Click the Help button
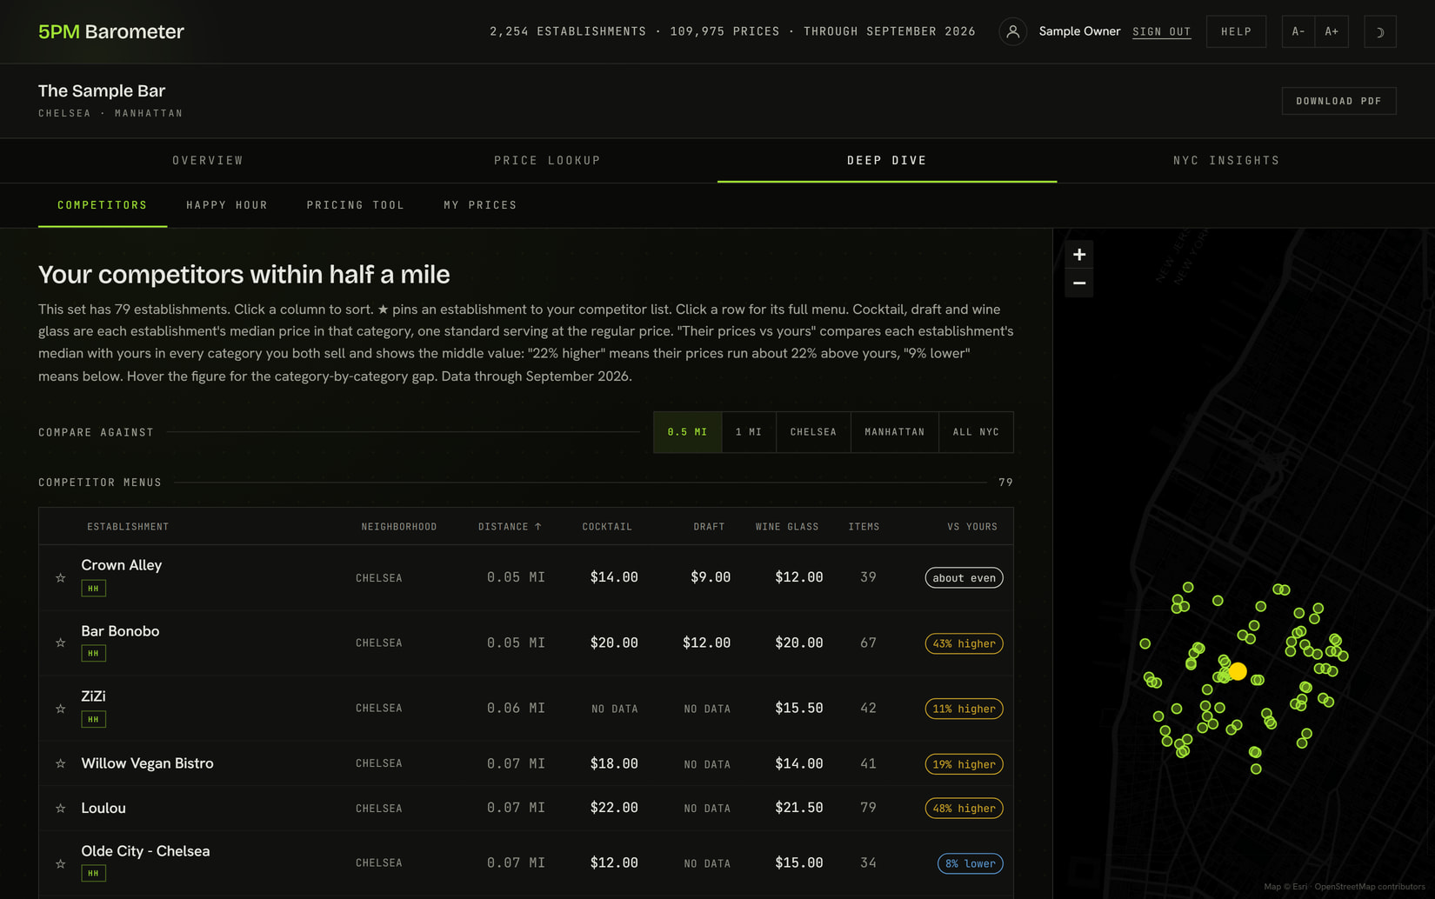Viewport: 1435px width, 899px height. pyautogui.click(x=1236, y=32)
